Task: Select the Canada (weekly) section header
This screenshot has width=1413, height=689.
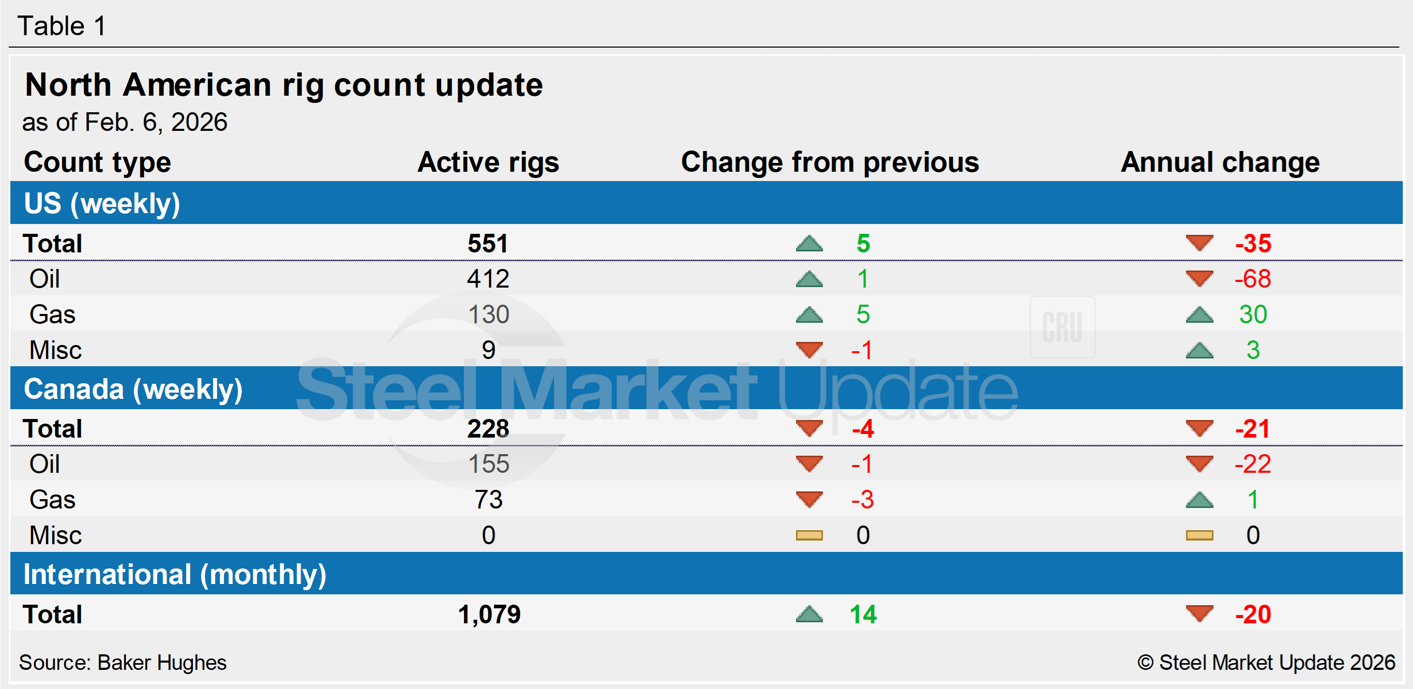Action: 133,389
